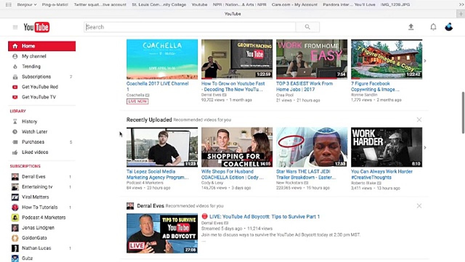
Task: Open the Shopping for Coachella thumbnail
Action: coord(237,147)
